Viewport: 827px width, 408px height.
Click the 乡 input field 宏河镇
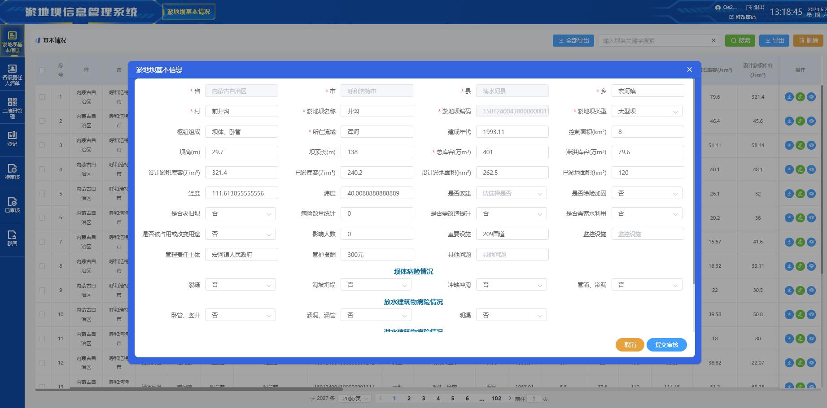point(648,91)
